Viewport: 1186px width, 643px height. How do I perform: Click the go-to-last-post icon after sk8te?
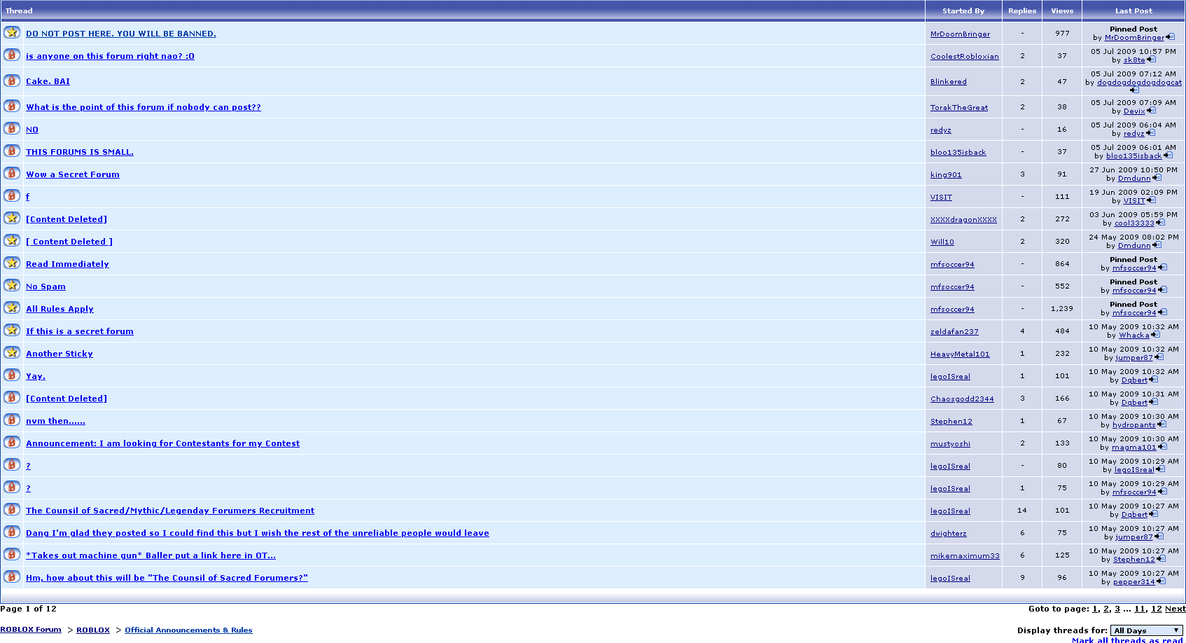tap(1152, 60)
